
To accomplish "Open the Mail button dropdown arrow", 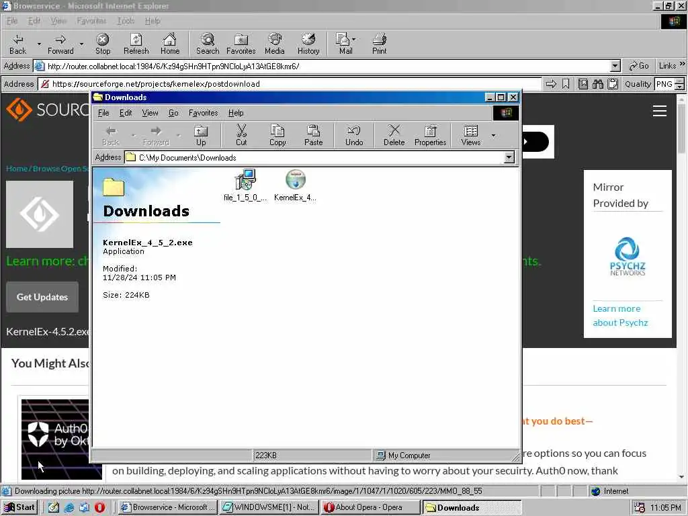I will click(x=354, y=40).
